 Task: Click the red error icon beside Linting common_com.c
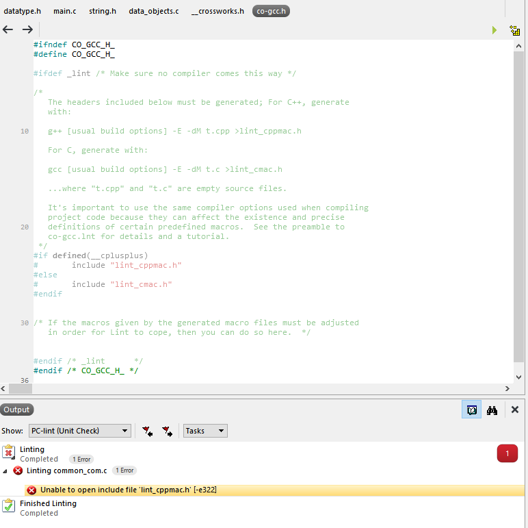point(18,470)
